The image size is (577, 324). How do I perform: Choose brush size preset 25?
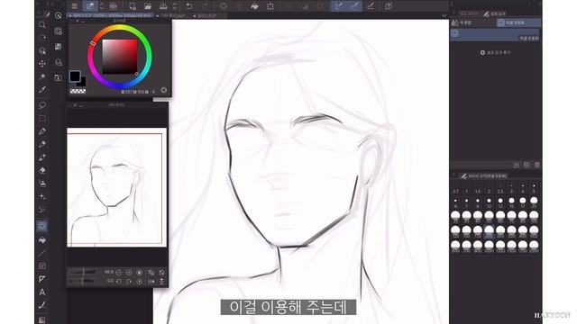click(x=455, y=217)
